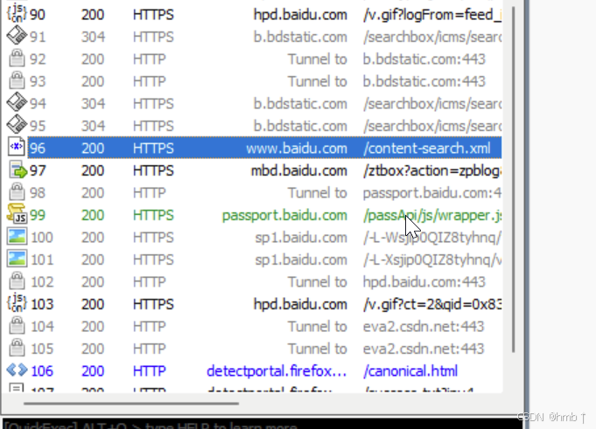Click the POST arrow icon of session 97

pos(18,170)
